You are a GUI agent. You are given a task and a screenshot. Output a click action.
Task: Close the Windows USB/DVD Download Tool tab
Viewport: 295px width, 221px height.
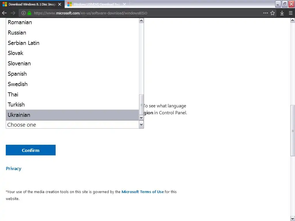pyautogui.click(x=124, y=4)
